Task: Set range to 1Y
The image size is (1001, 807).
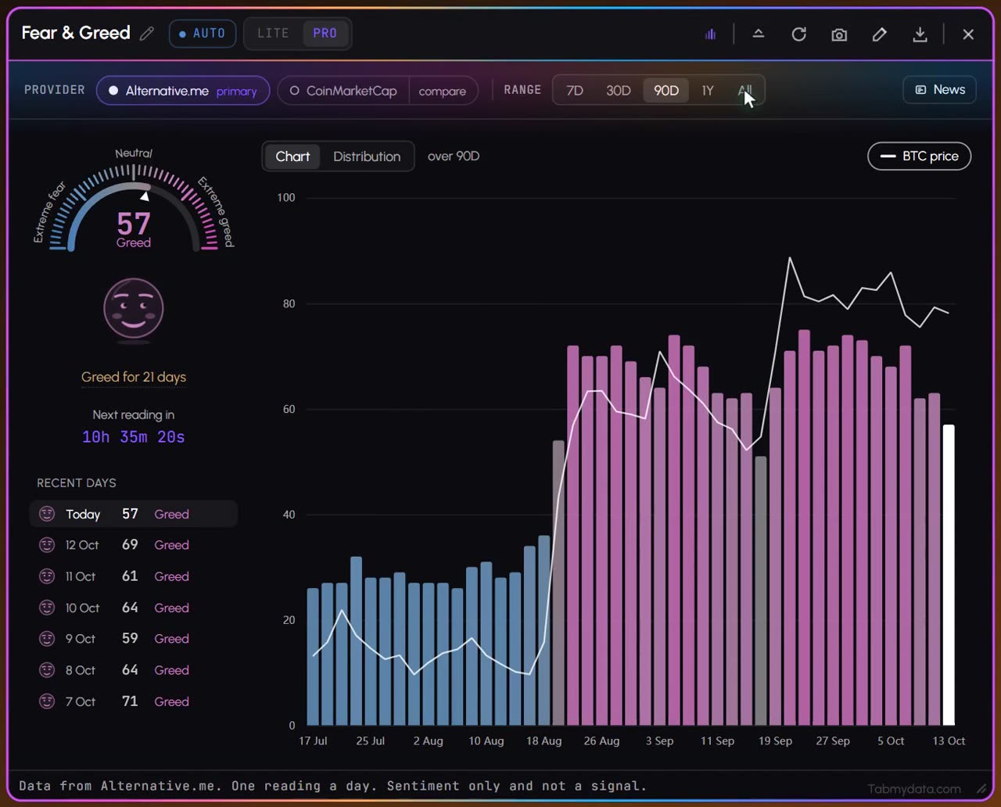Action: click(x=708, y=91)
